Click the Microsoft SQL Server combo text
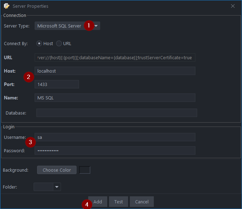 [59, 26]
